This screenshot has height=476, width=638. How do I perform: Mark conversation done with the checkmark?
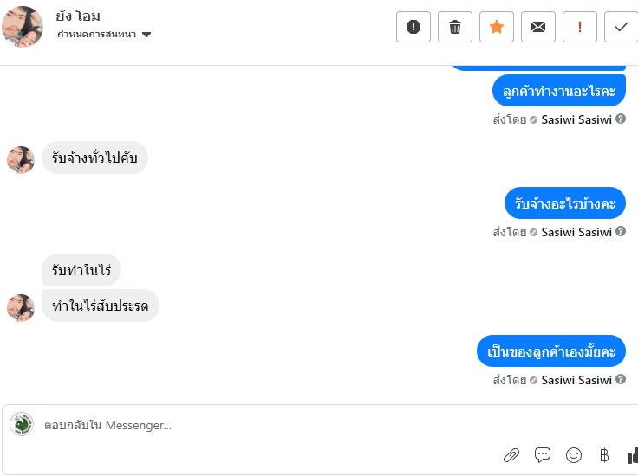(x=621, y=27)
